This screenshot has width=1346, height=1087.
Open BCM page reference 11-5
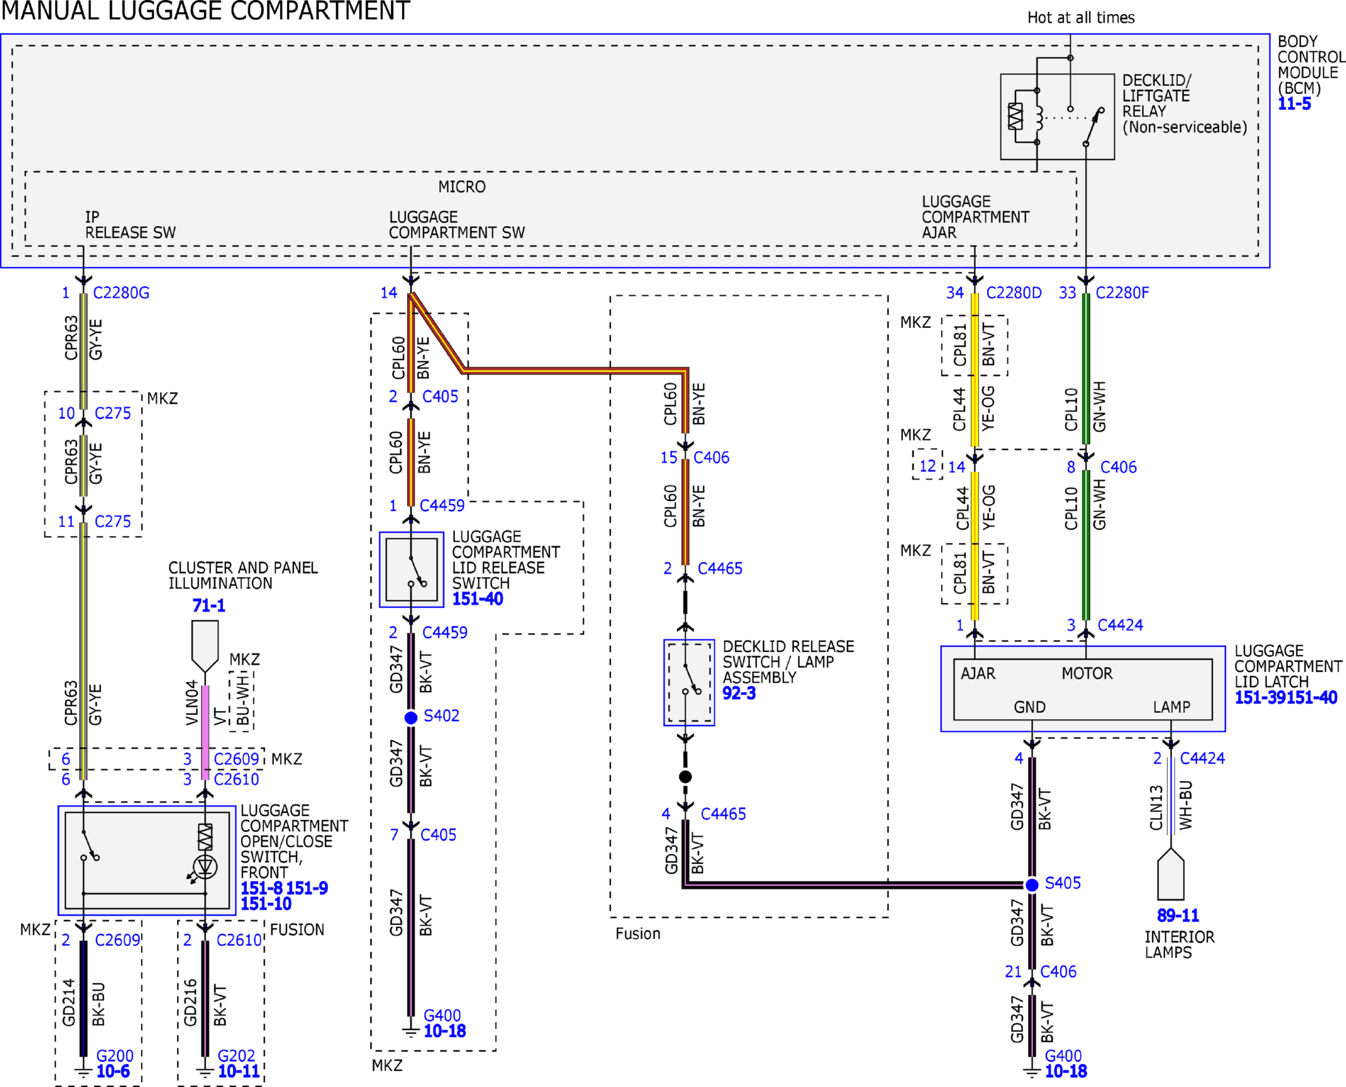1294,104
